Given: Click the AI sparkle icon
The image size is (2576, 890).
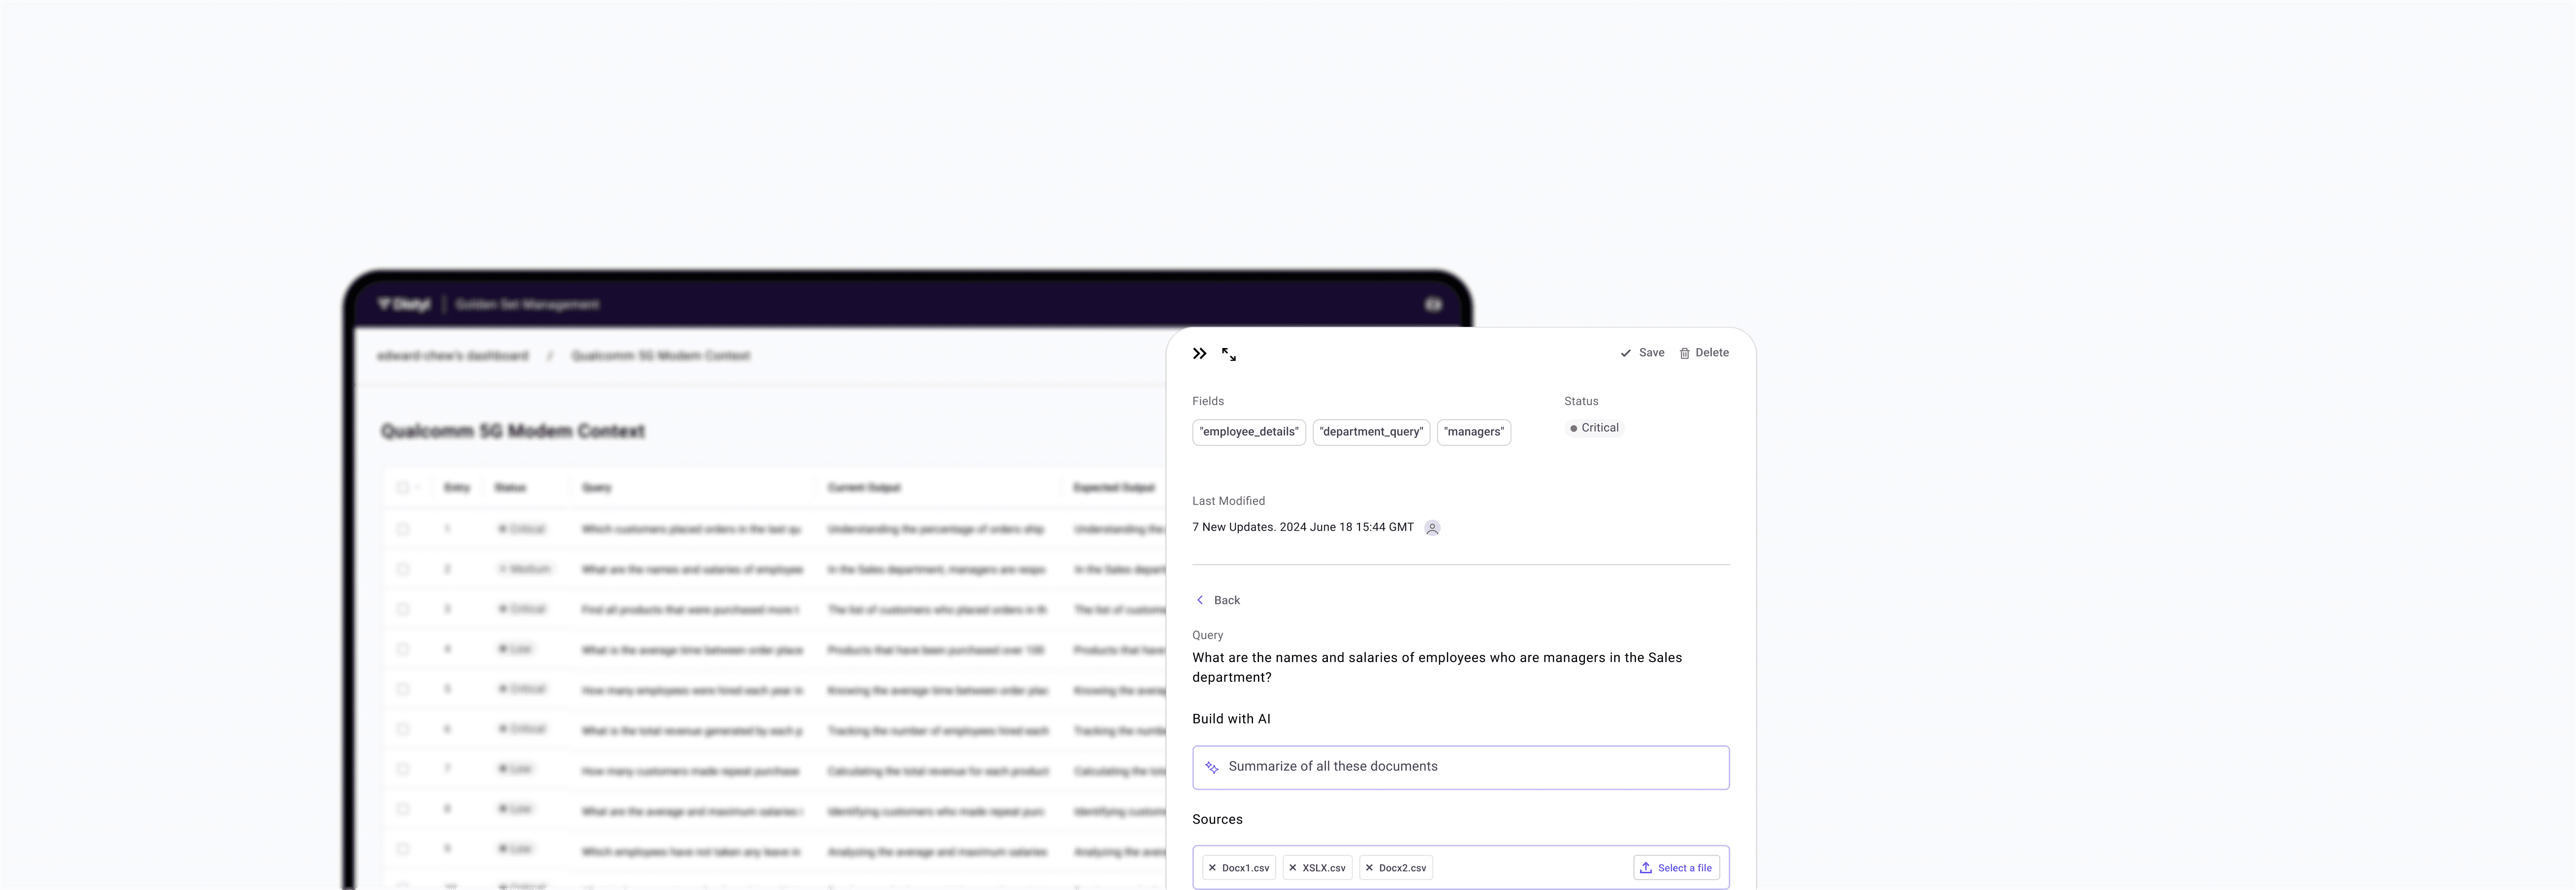Looking at the screenshot, I should point(1212,768).
